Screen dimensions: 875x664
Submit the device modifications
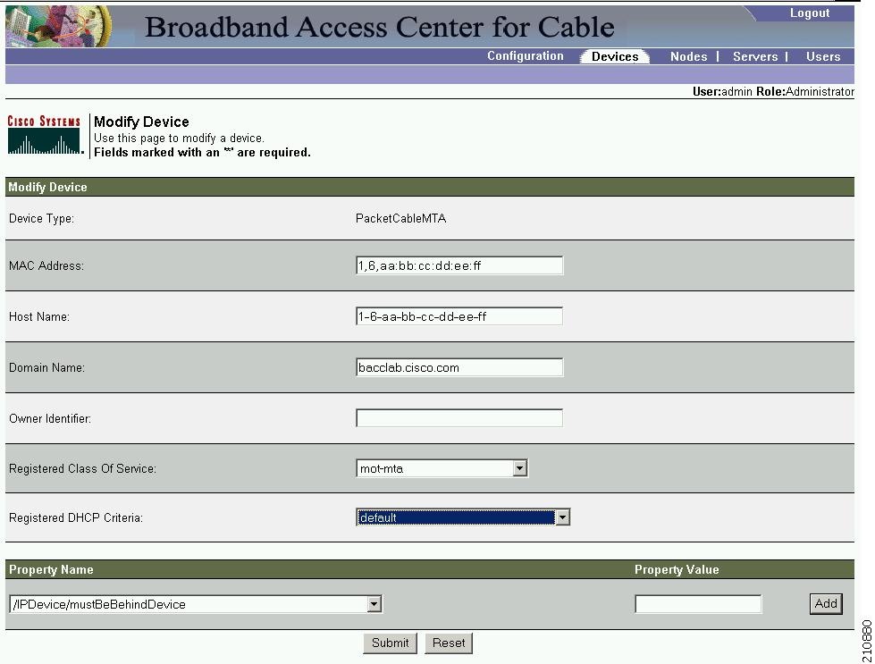coord(390,643)
